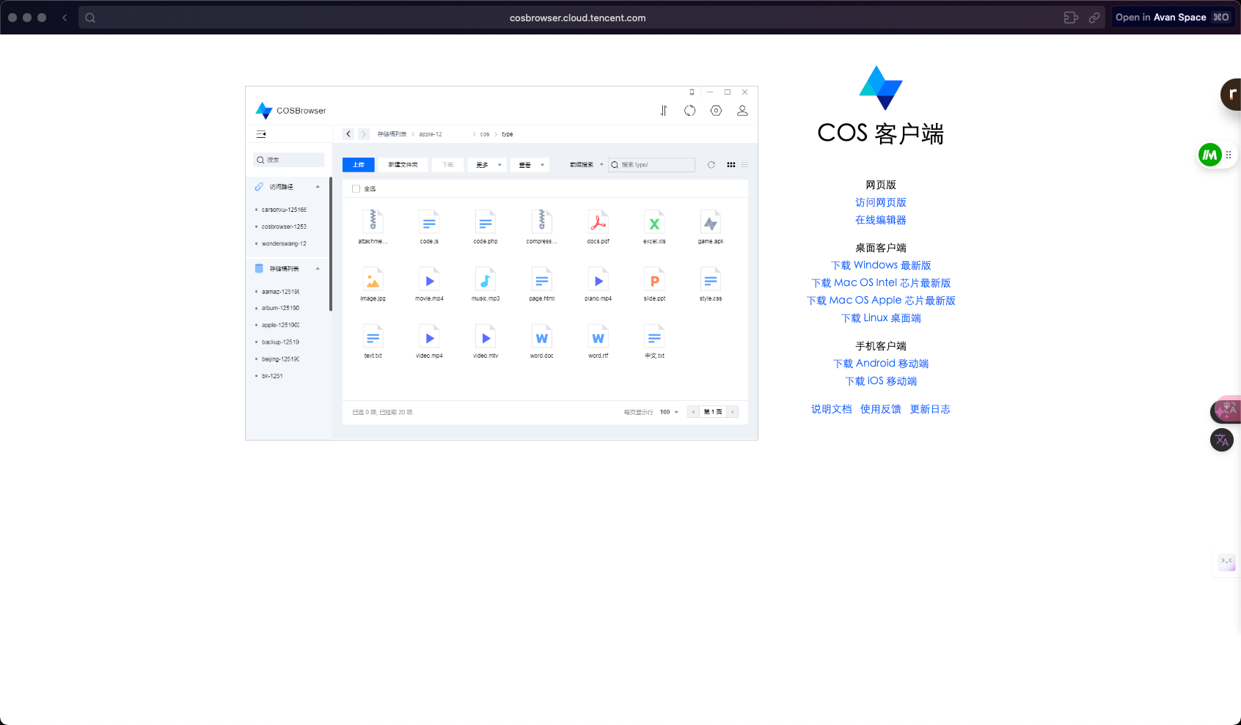Click sidebar 搜索 field in preview
This screenshot has width=1241, height=725.
click(x=289, y=160)
